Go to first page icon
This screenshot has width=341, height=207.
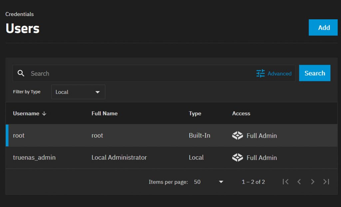(x=285, y=182)
